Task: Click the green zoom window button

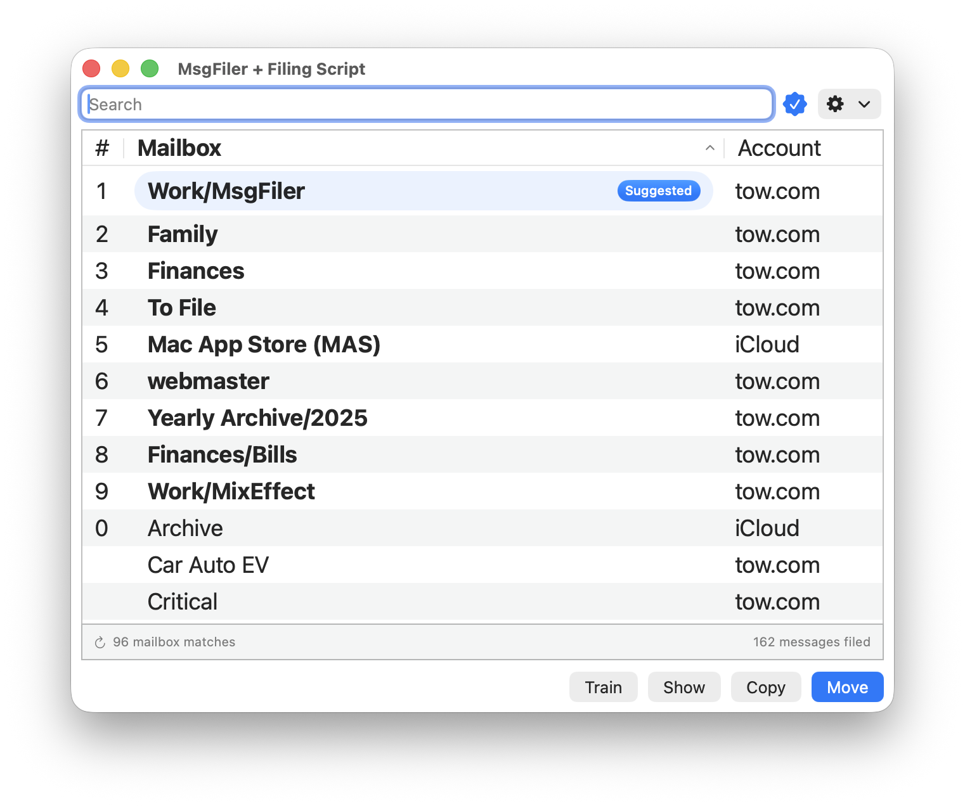Action: [x=150, y=68]
